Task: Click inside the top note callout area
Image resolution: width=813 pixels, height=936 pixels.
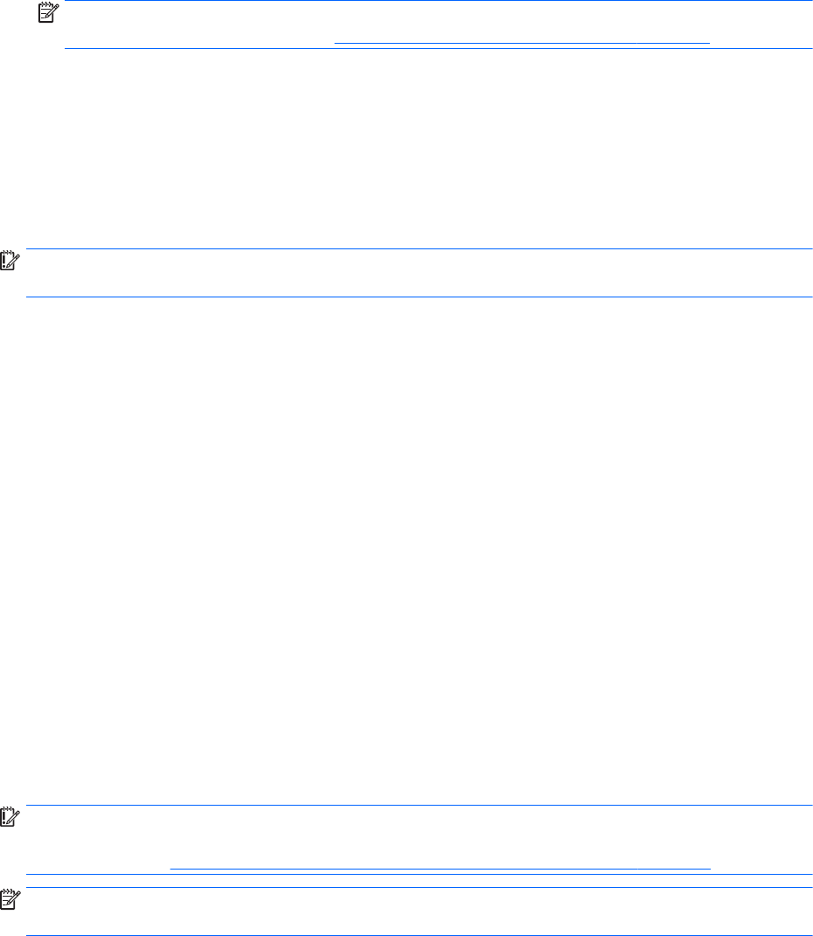Action: tap(439, 24)
